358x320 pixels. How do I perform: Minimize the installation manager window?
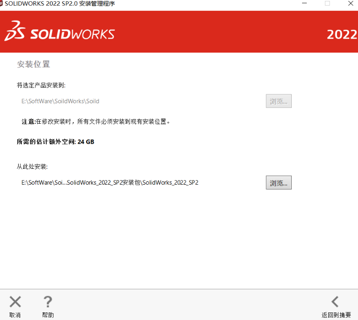pos(304,3)
